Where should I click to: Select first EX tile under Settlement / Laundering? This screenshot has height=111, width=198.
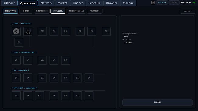tap(16, 96)
